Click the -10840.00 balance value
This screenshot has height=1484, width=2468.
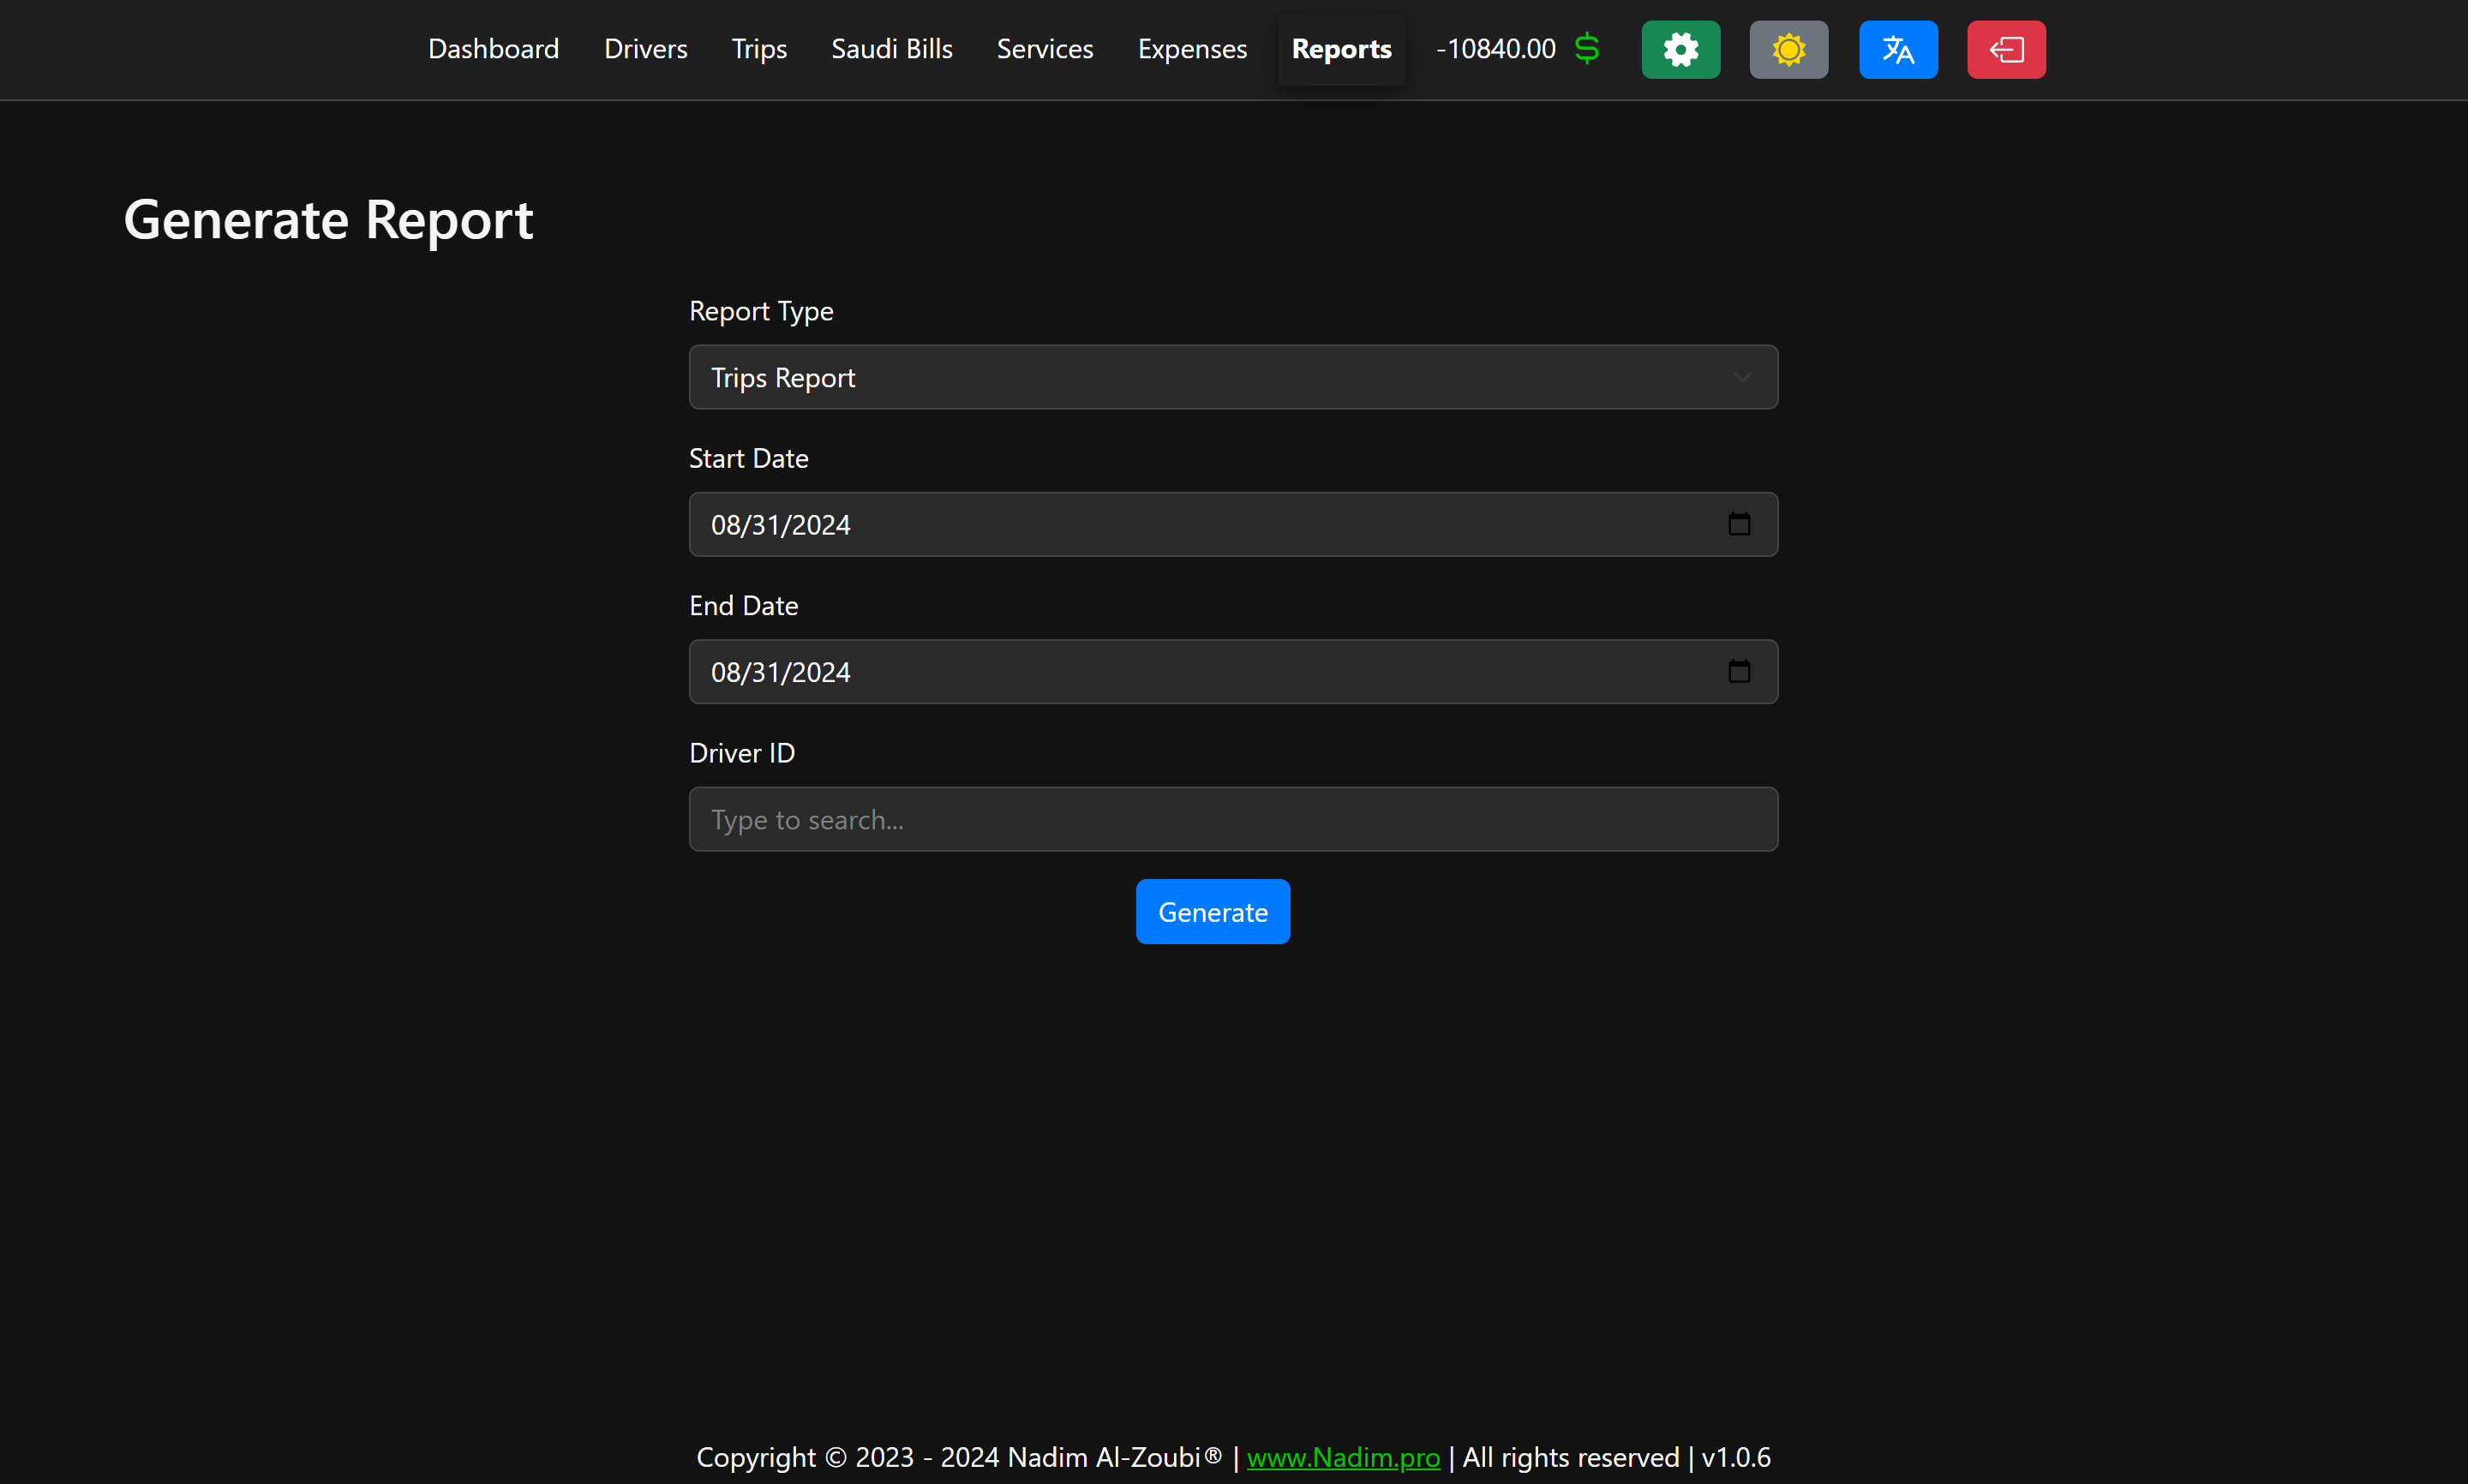click(x=1495, y=49)
